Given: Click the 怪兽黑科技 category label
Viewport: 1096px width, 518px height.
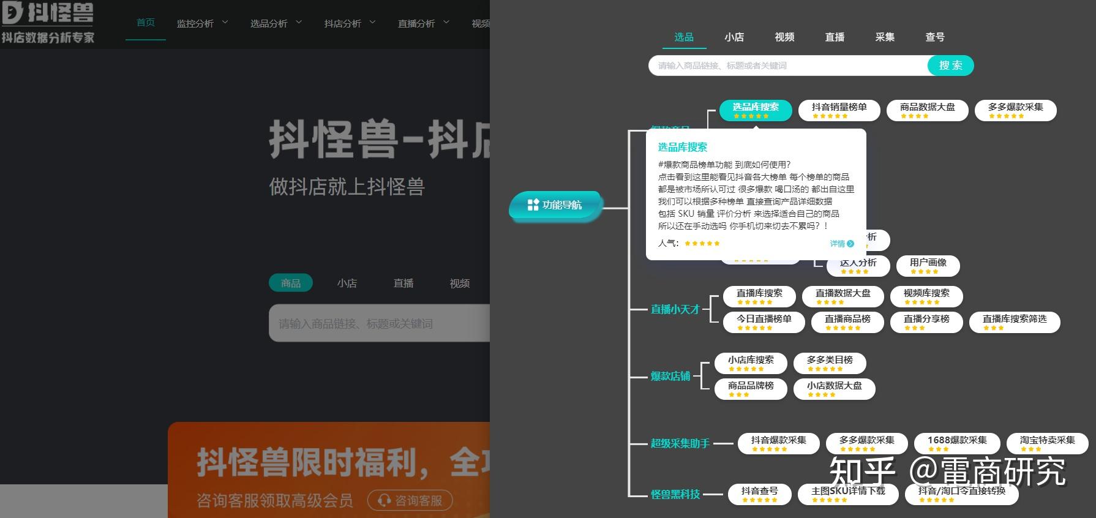Looking at the screenshot, I should [x=675, y=494].
